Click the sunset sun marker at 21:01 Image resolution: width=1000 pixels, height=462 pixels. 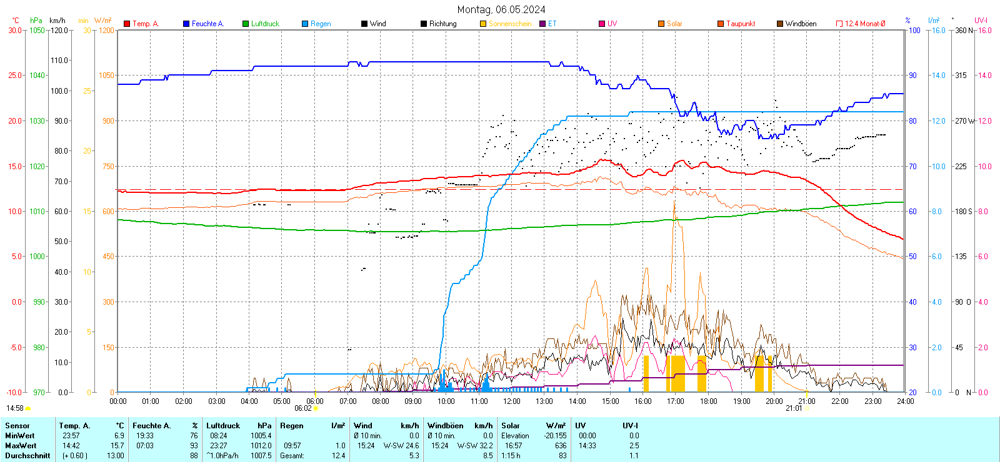(806, 408)
